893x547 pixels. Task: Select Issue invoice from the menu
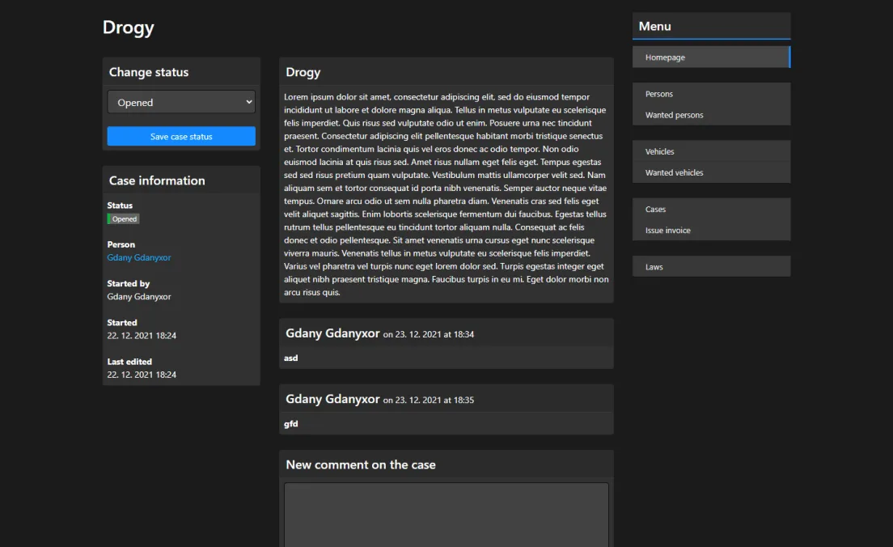[667, 230]
